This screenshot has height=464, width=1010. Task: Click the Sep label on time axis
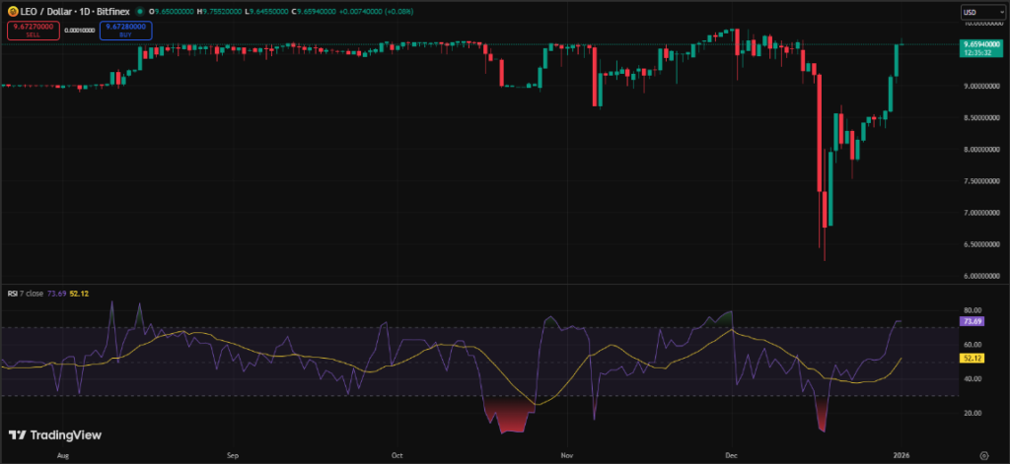pos(232,457)
